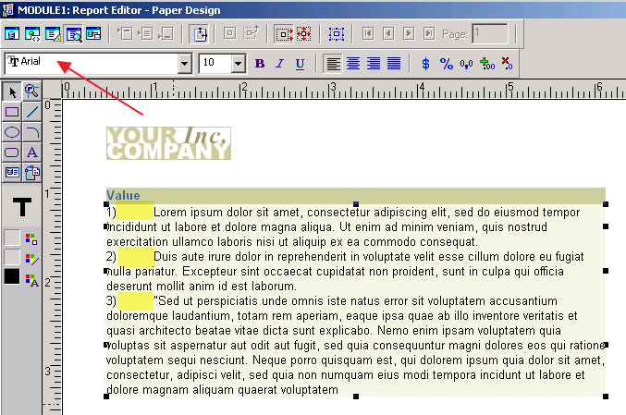Select the arrow selection tool
Screen dimensions: 626x415
tap(12, 91)
